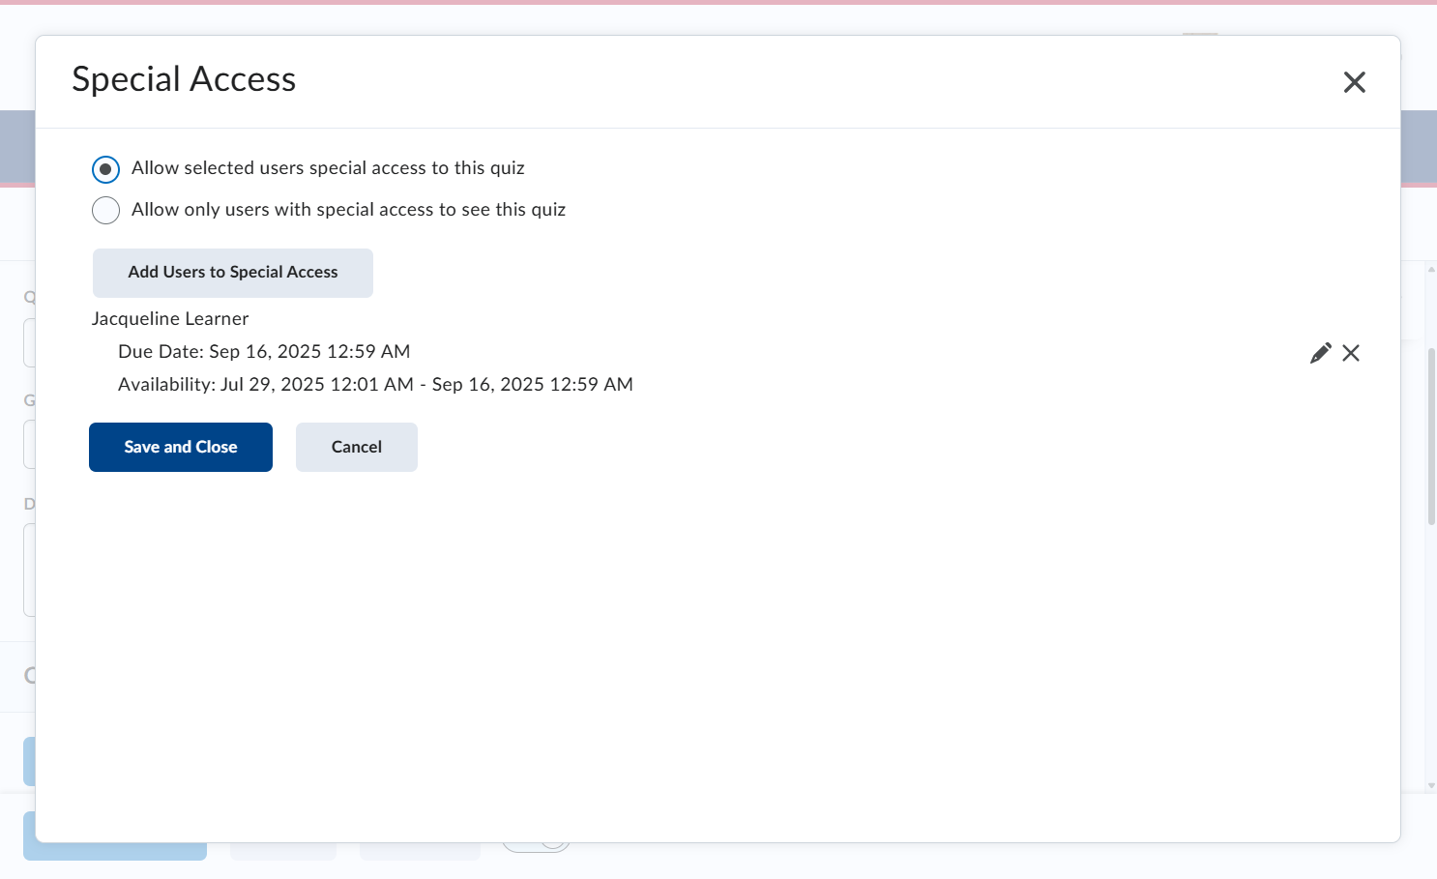Click the Due Date Sep 16, 2025 line

264,352
